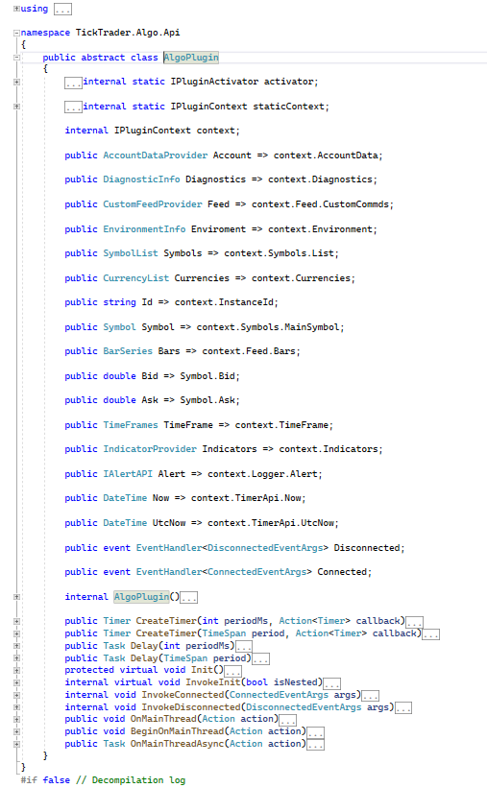Expand CreateTimer int periodMs method body
The height and width of the screenshot is (788, 487).
pos(16,621)
